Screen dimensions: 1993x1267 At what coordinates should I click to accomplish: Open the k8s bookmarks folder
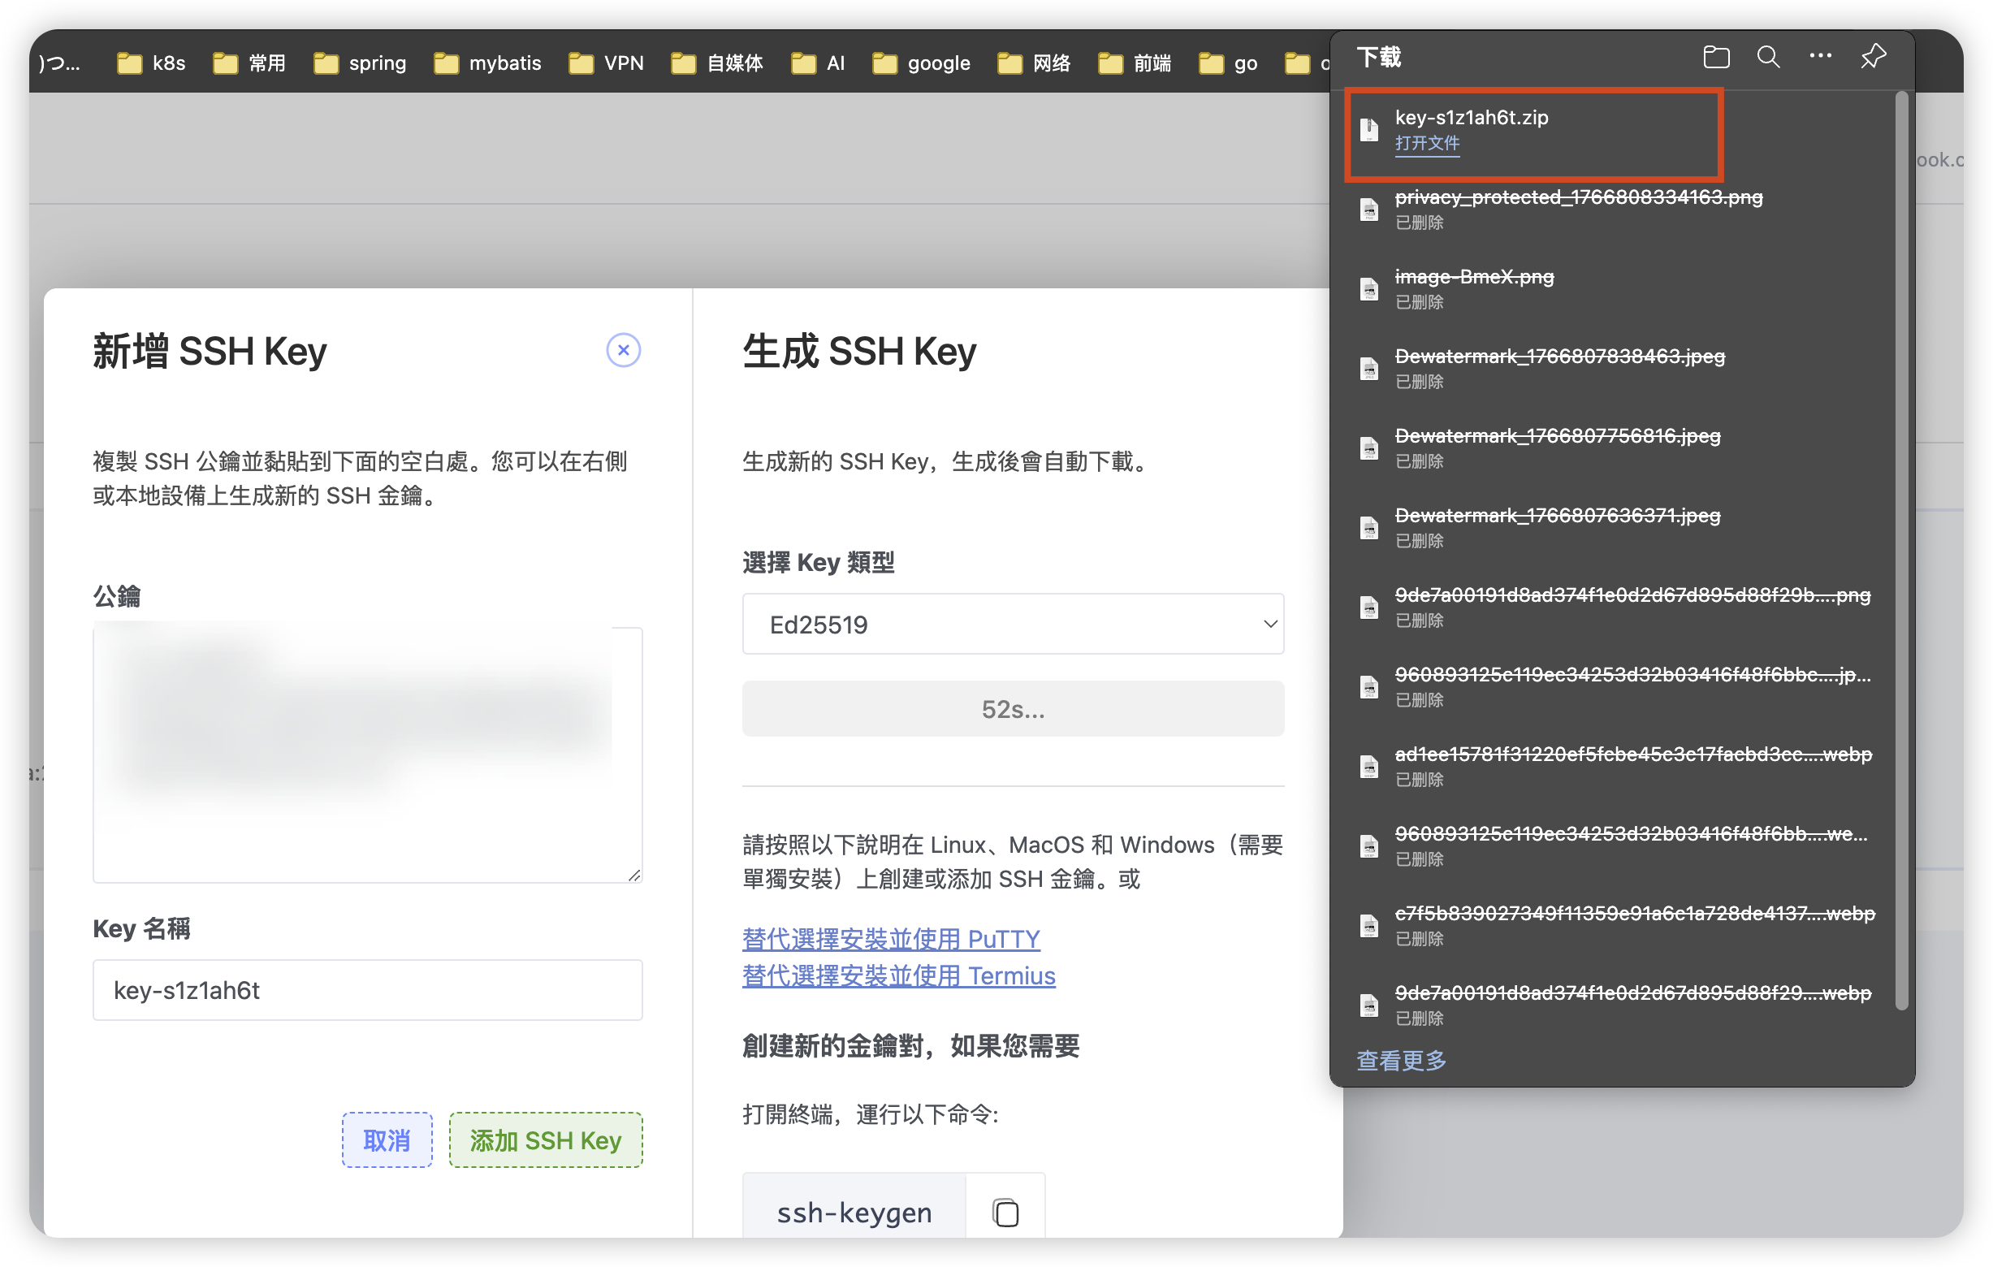point(151,63)
